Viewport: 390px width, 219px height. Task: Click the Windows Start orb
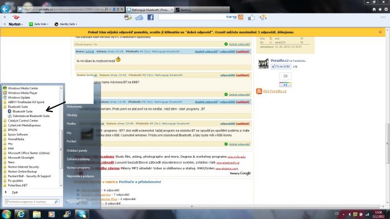click(x=6, y=214)
